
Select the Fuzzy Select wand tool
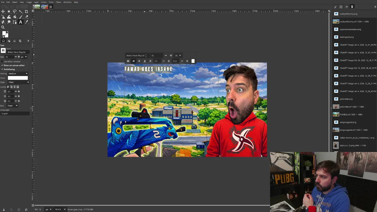pos(21,11)
